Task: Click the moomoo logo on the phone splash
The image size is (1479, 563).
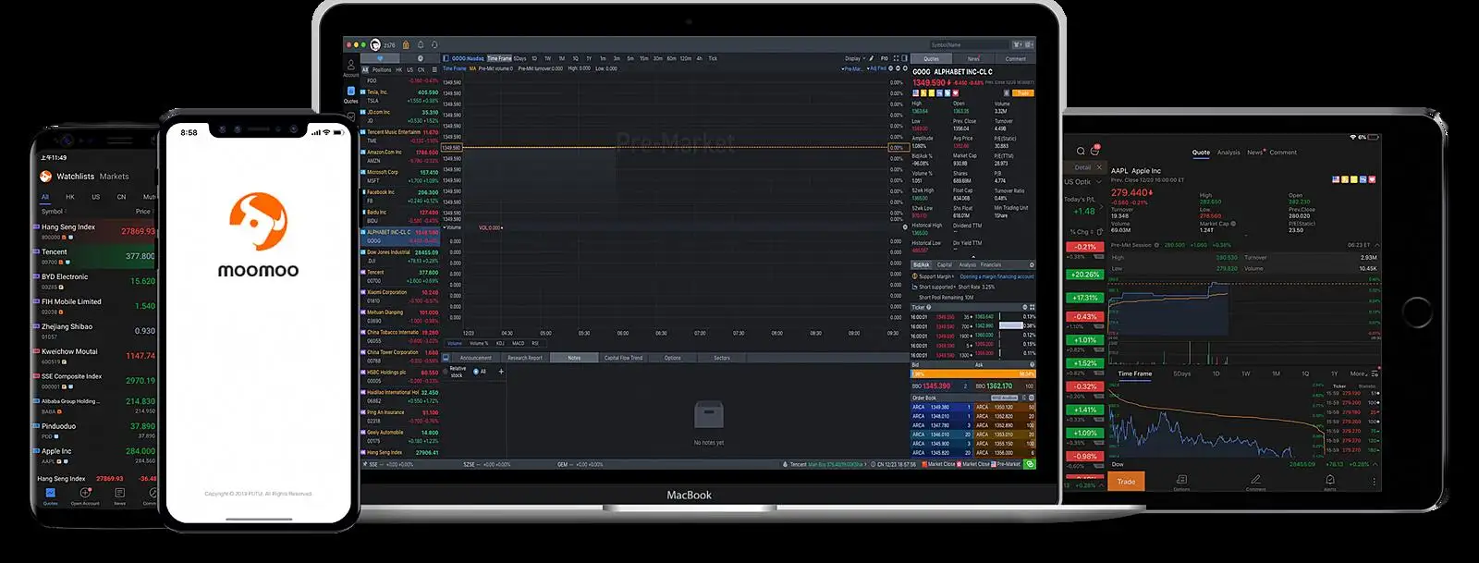Action: (258, 221)
